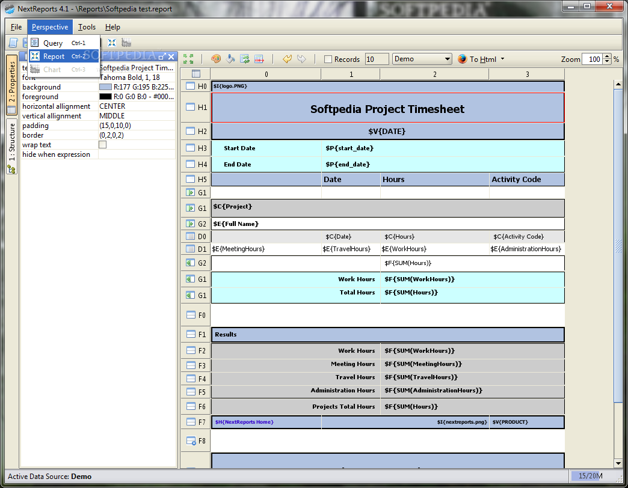Click the Report perspective icon in main toolbar
The image size is (628, 488).
(112, 43)
